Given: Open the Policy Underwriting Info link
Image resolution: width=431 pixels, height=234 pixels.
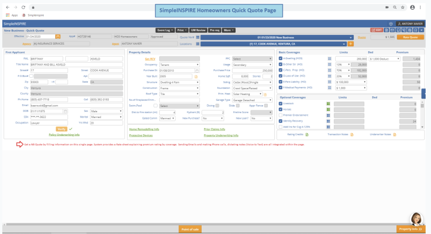Looking at the screenshot, I should coord(64,135).
